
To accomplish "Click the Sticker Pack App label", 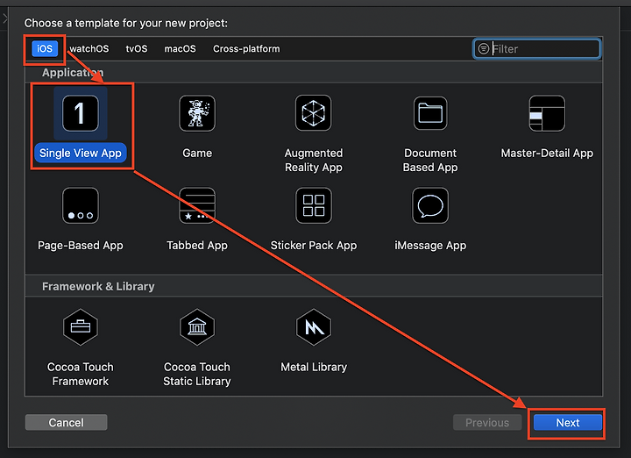I will [x=314, y=246].
